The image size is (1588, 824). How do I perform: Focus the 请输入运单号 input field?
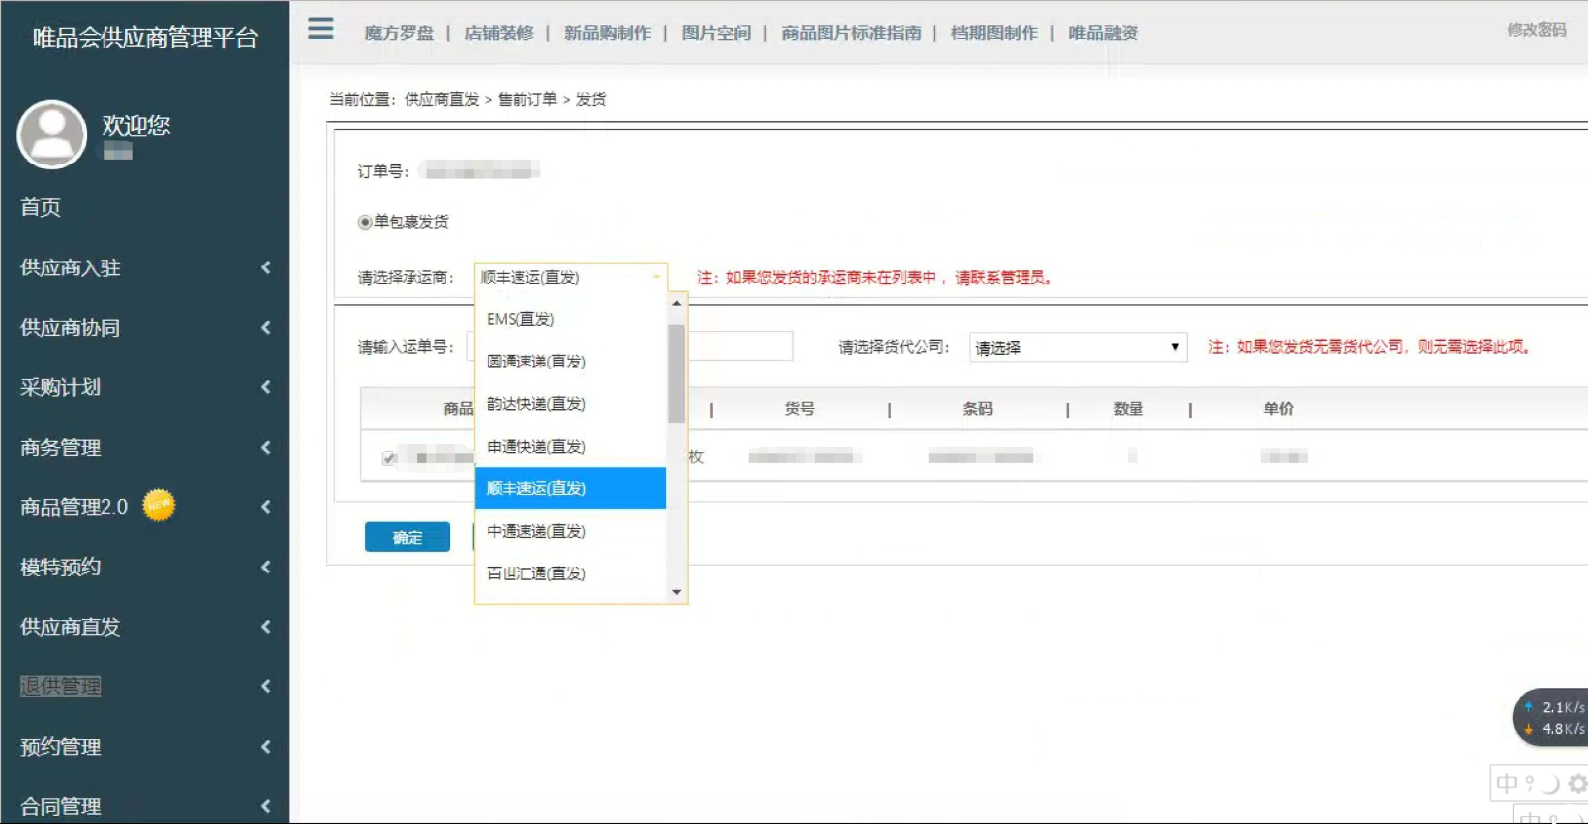630,346
